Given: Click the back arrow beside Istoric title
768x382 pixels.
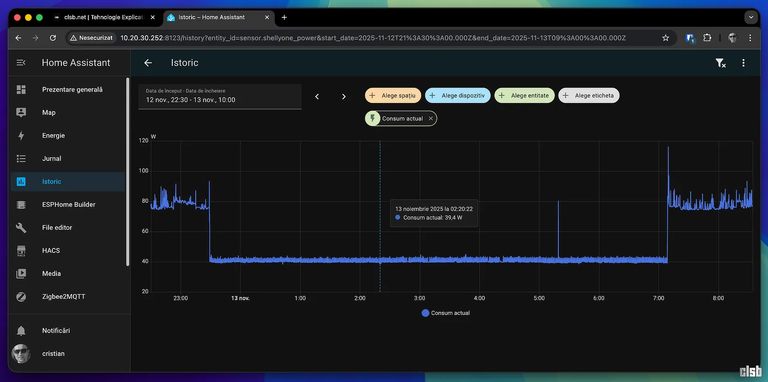Looking at the screenshot, I should (x=148, y=63).
